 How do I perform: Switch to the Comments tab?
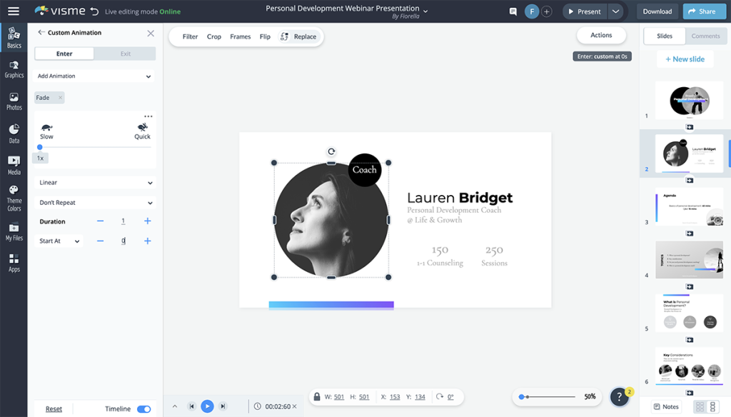point(705,35)
